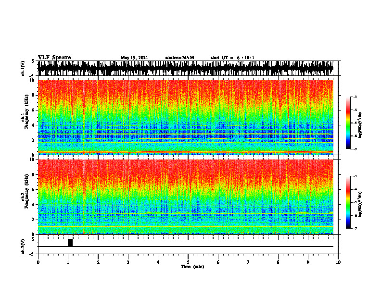Click time axis tick label "10"
This screenshot has height=294, width=381.
coord(338,262)
